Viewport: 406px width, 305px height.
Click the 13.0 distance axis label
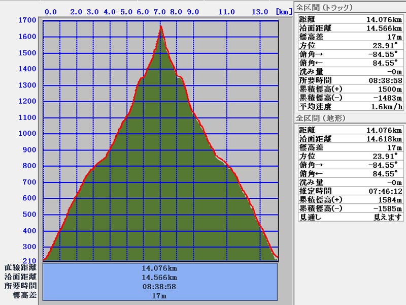pos(260,11)
